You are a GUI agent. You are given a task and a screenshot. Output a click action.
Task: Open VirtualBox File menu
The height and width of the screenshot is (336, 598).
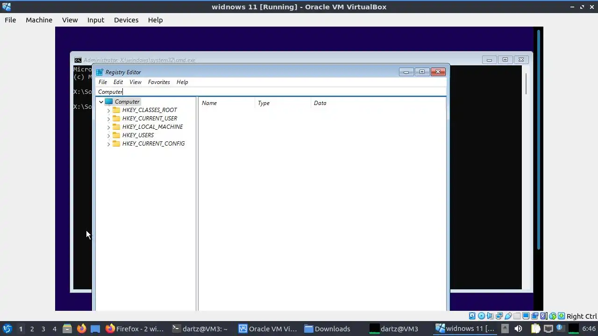tap(10, 20)
